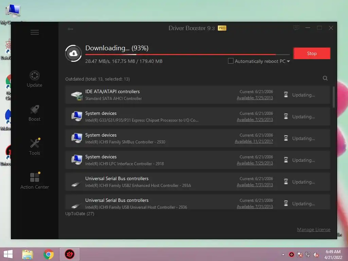Click the G33/G31/P35/P31 Express Chipset device icon
Viewport: 348px width, 261px height.
76,116
